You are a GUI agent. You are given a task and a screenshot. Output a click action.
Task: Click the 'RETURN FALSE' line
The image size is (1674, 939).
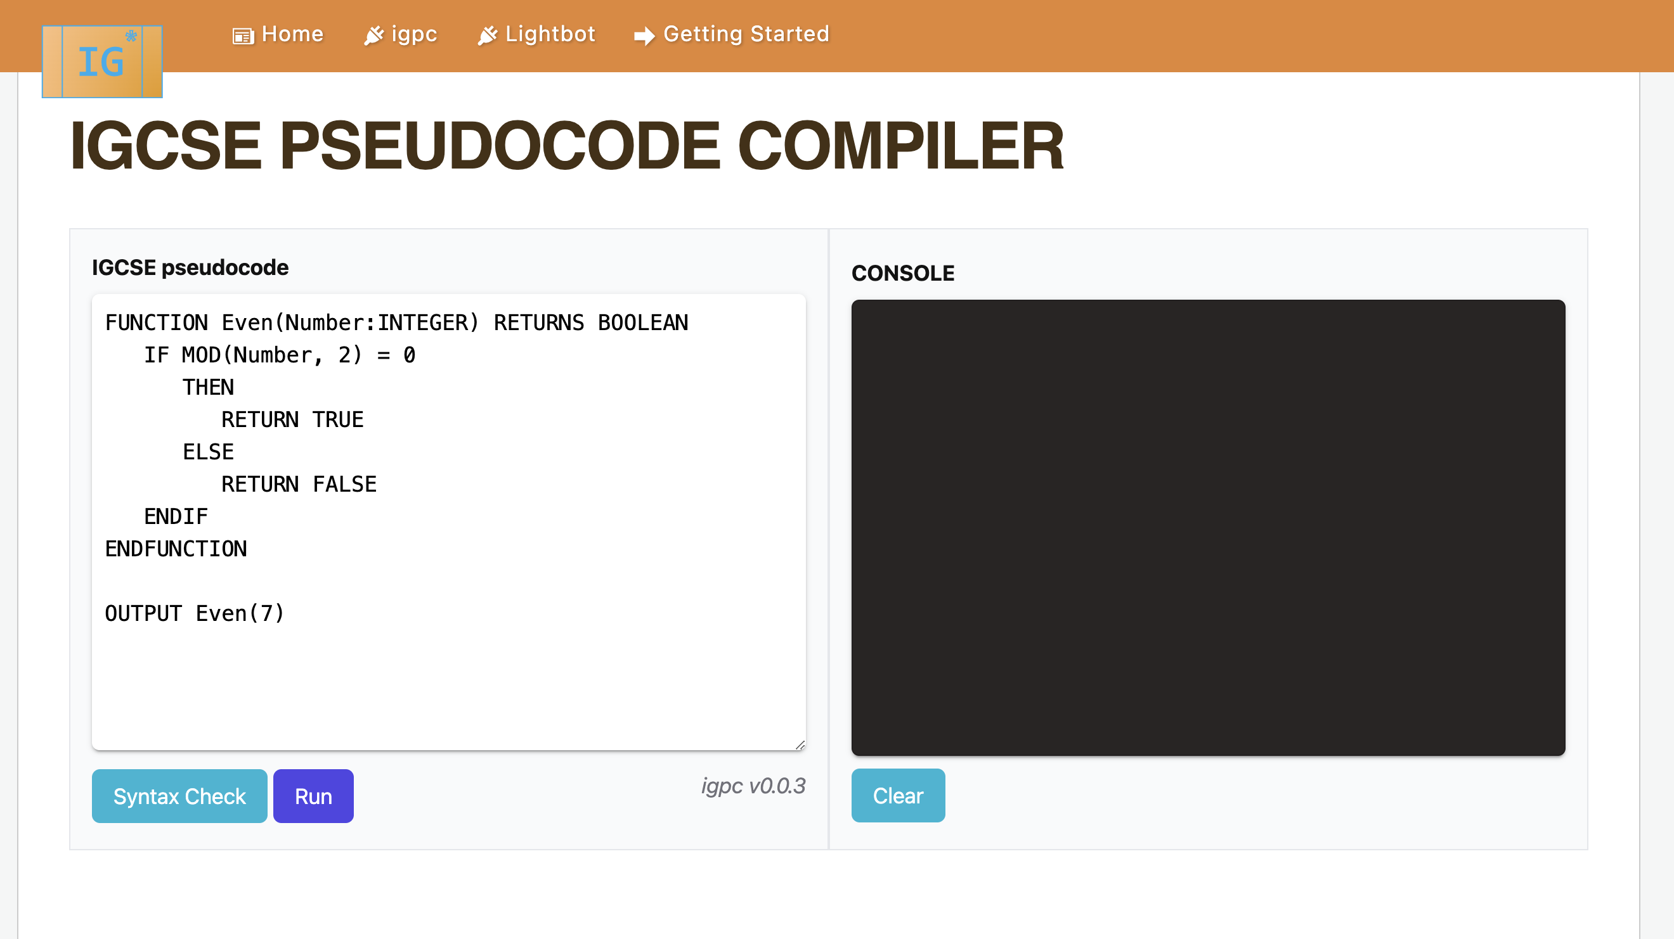(299, 484)
